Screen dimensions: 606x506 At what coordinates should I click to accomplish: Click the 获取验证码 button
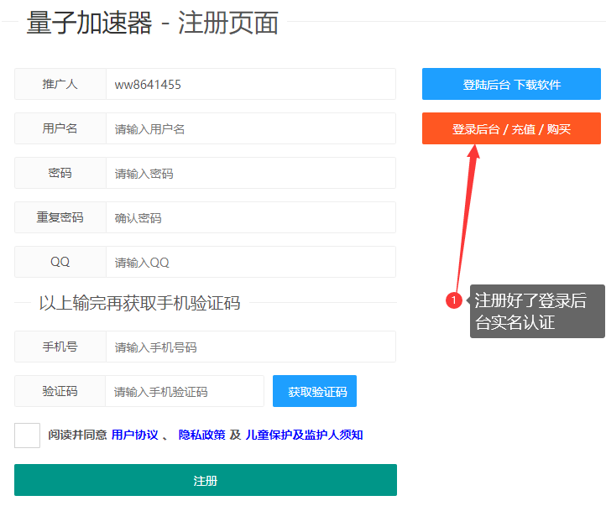click(x=315, y=391)
